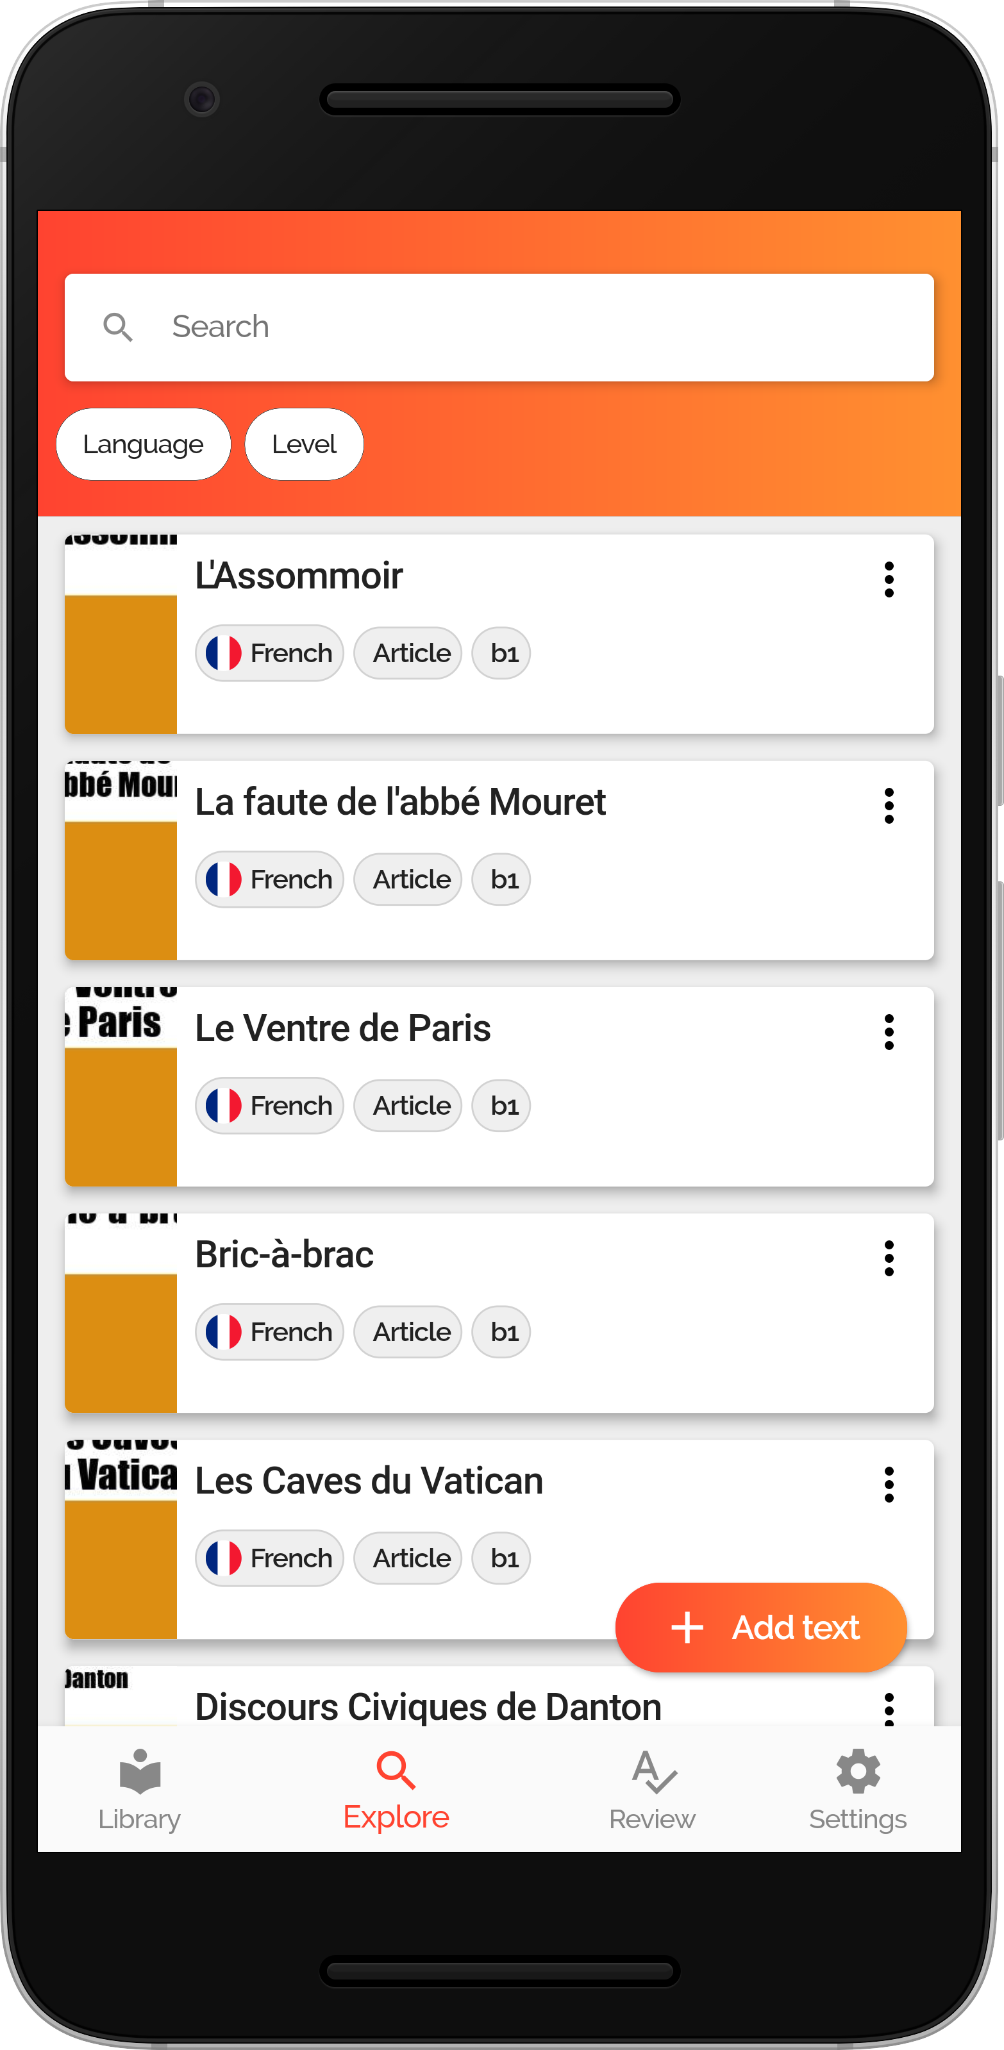Screen dimensions: 1004x2050
Task: Tap the Le Ventre de Paris cover image
Action: 121,1087
